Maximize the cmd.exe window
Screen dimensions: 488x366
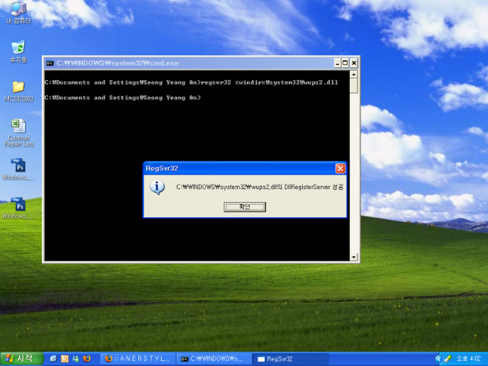click(345, 63)
